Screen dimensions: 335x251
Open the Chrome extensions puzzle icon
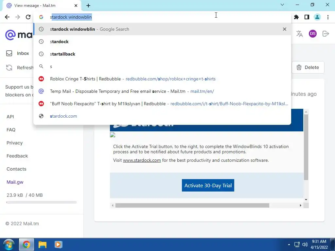coord(296,17)
